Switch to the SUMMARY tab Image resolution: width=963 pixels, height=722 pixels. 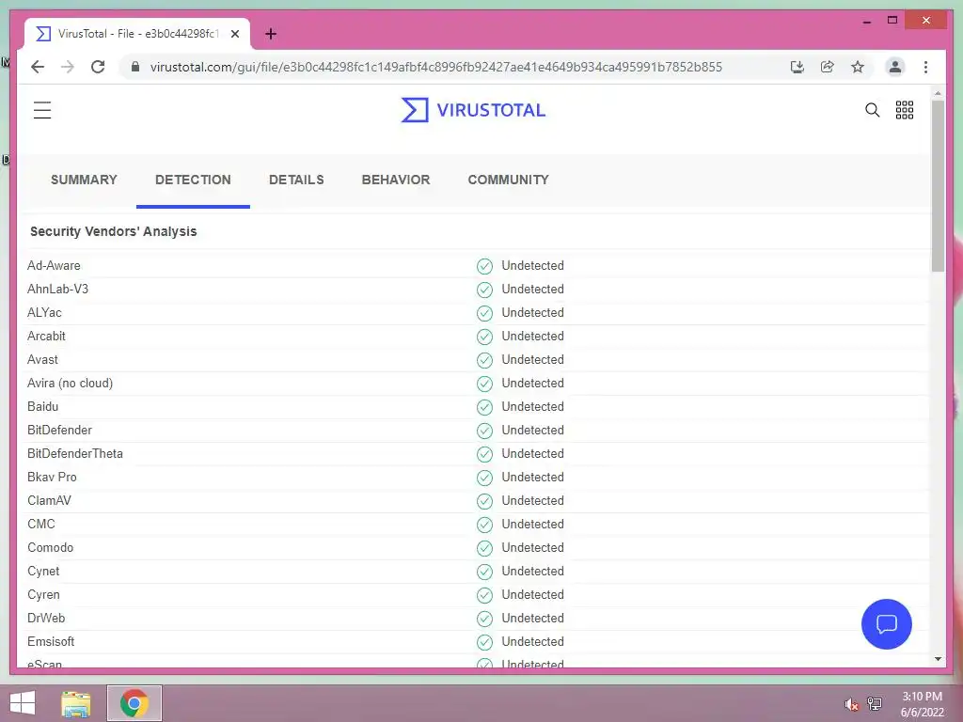(84, 180)
